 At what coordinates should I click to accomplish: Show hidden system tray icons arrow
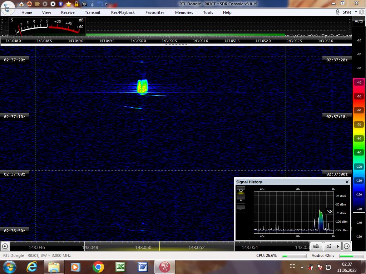302,267
